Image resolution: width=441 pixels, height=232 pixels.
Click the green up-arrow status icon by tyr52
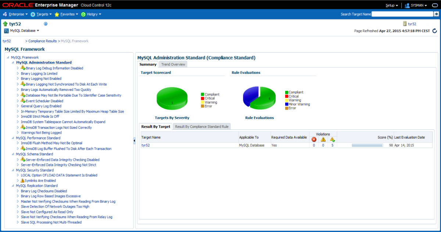(6, 24)
